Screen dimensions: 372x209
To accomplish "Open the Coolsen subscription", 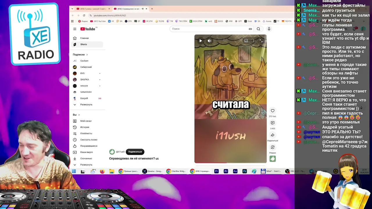I will point(87,61).
